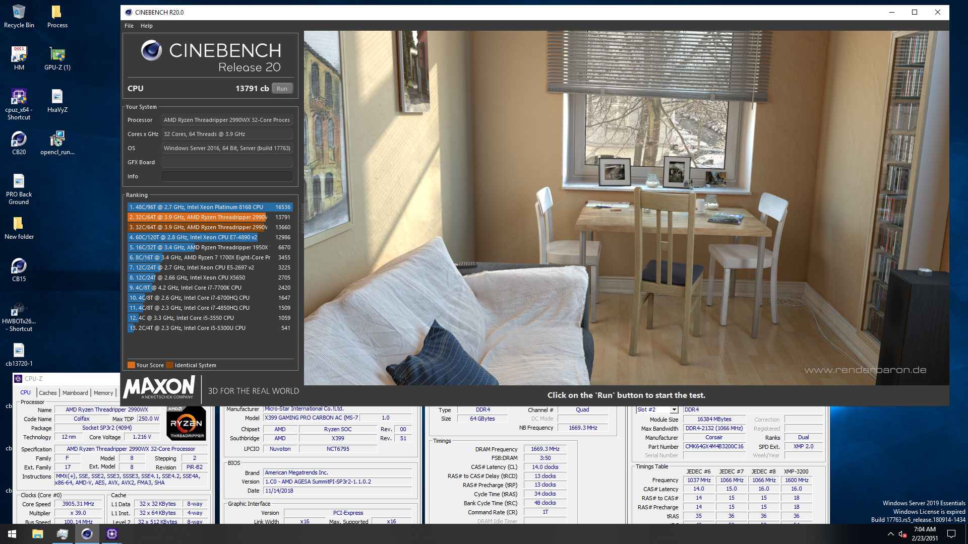
Task: Open the Slot #2 dropdown in CPU-Z
Action: point(674,410)
